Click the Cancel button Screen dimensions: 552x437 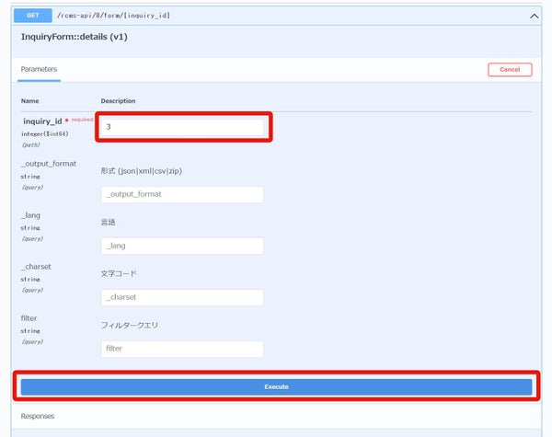pos(510,70)
